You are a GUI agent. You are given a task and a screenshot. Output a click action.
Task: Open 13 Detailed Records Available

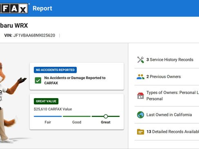pos(167,132)
